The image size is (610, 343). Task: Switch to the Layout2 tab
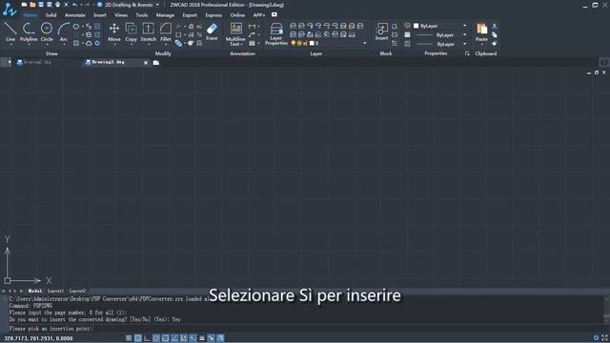(77, 291)
